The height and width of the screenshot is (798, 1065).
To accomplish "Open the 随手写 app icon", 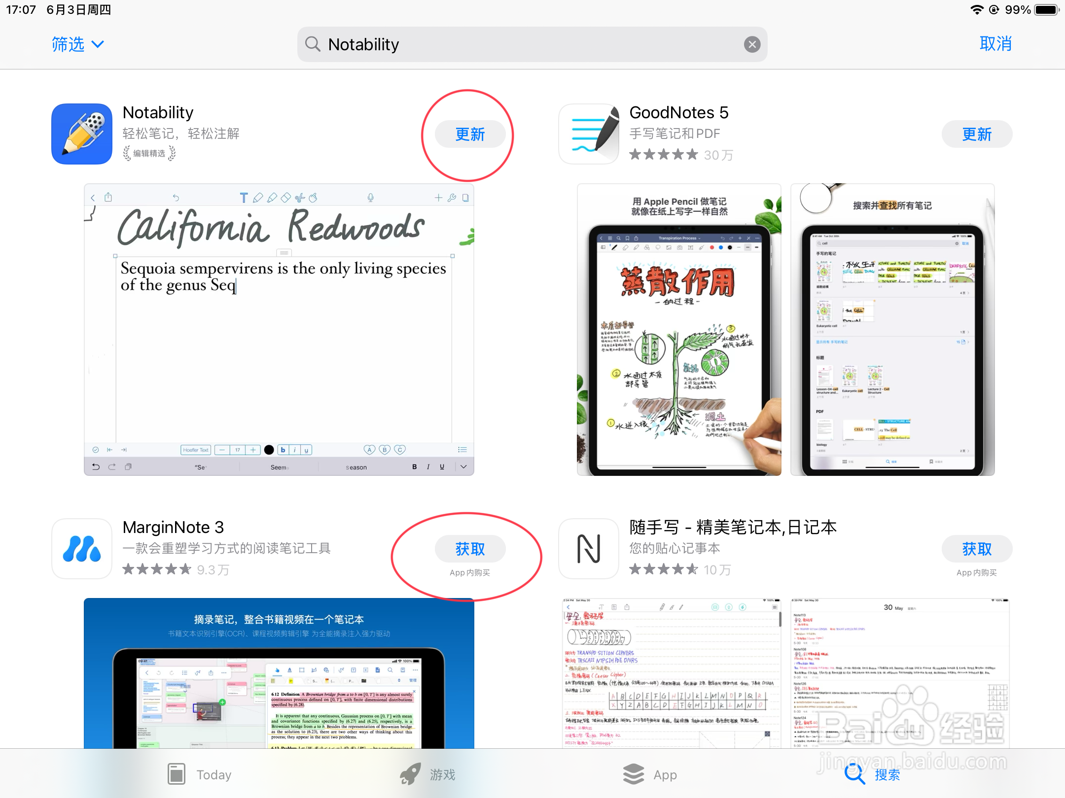I will coord(589,549).
